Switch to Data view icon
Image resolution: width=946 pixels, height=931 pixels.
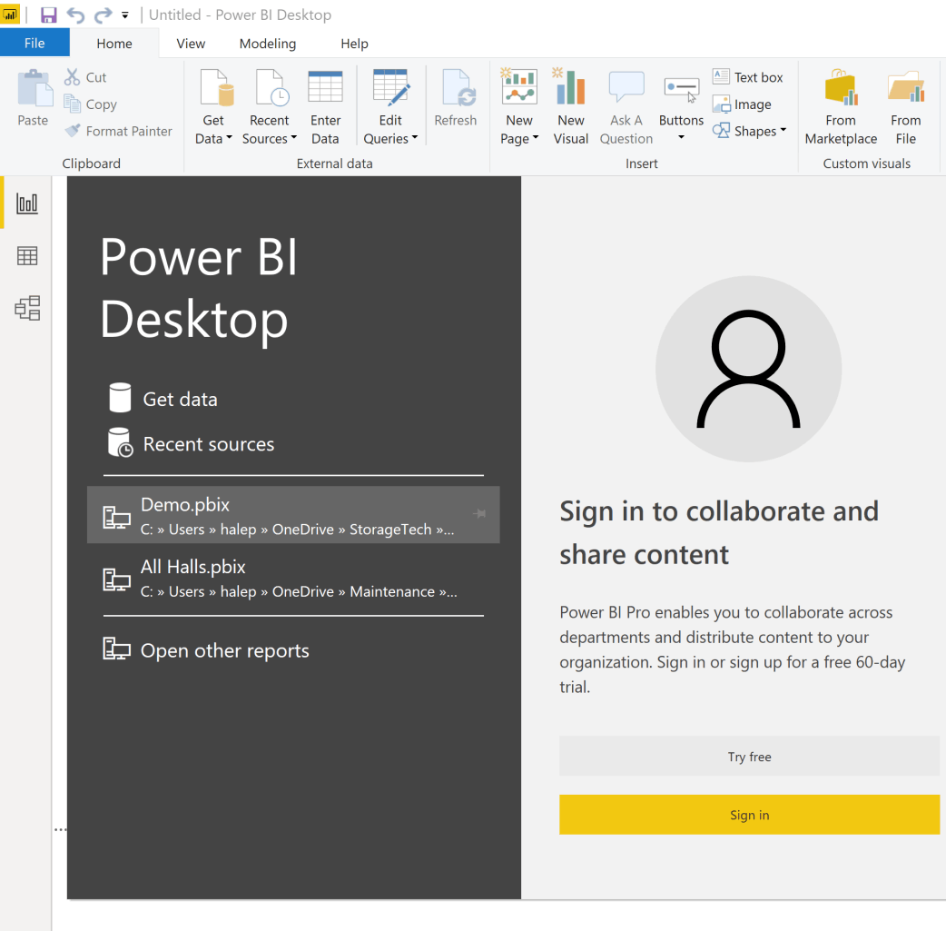(x=27, y=256)
